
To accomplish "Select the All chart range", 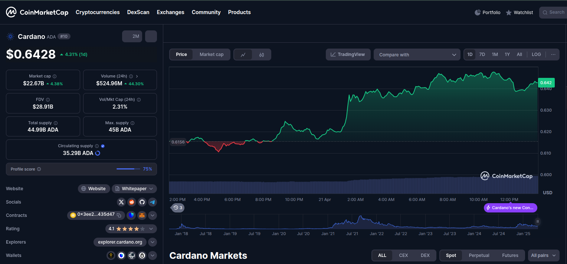I will click(520, 55).
